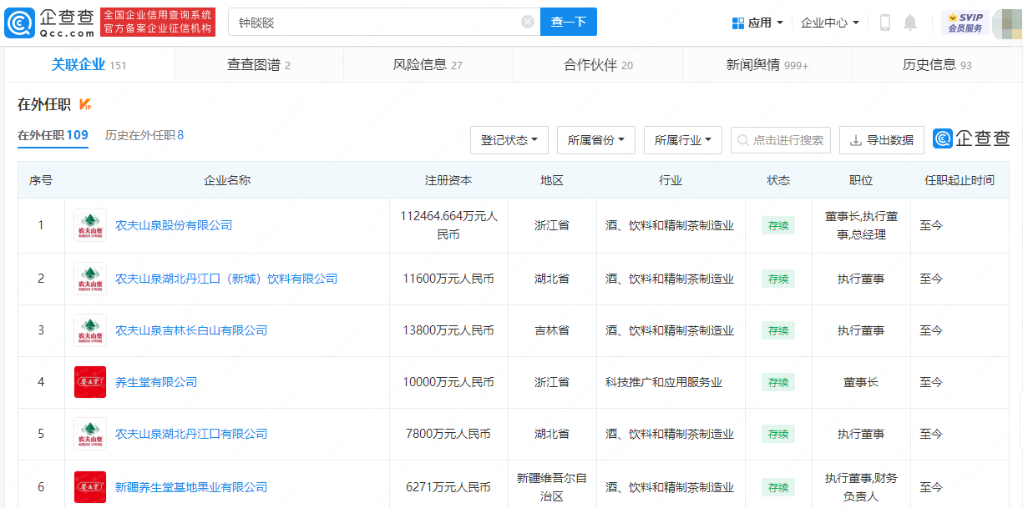Click the 企查查 watermark logo beside export
This screenshot has width=1023, height=508.
click(971, 139)
